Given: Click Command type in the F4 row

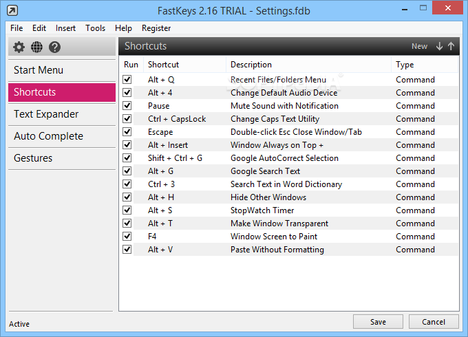Looking at the screenshot, I should click(415, 237).
